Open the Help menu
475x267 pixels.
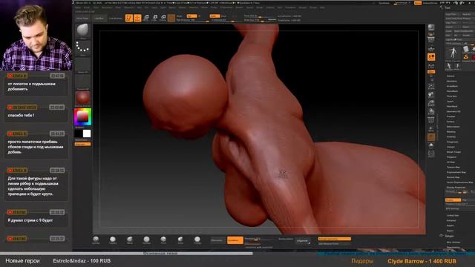(x=322, y=7)
